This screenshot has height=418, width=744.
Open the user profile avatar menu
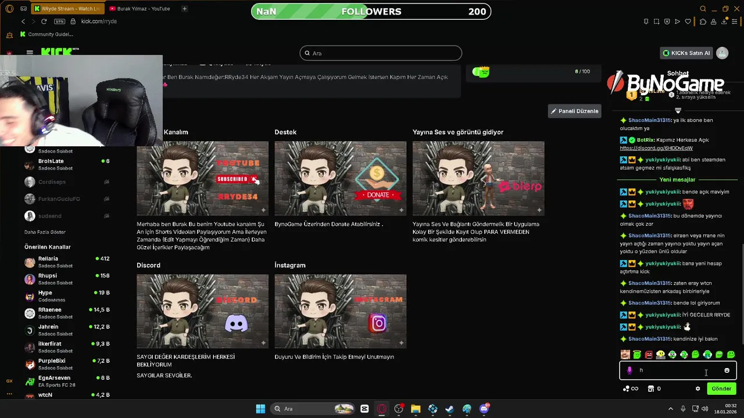(x=722, y=53)
